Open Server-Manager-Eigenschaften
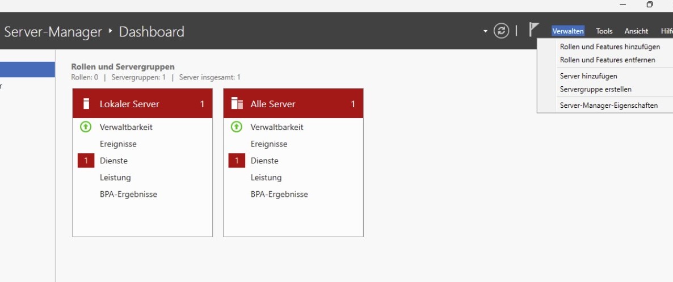673x282 pixels. (x=608, y=105)
